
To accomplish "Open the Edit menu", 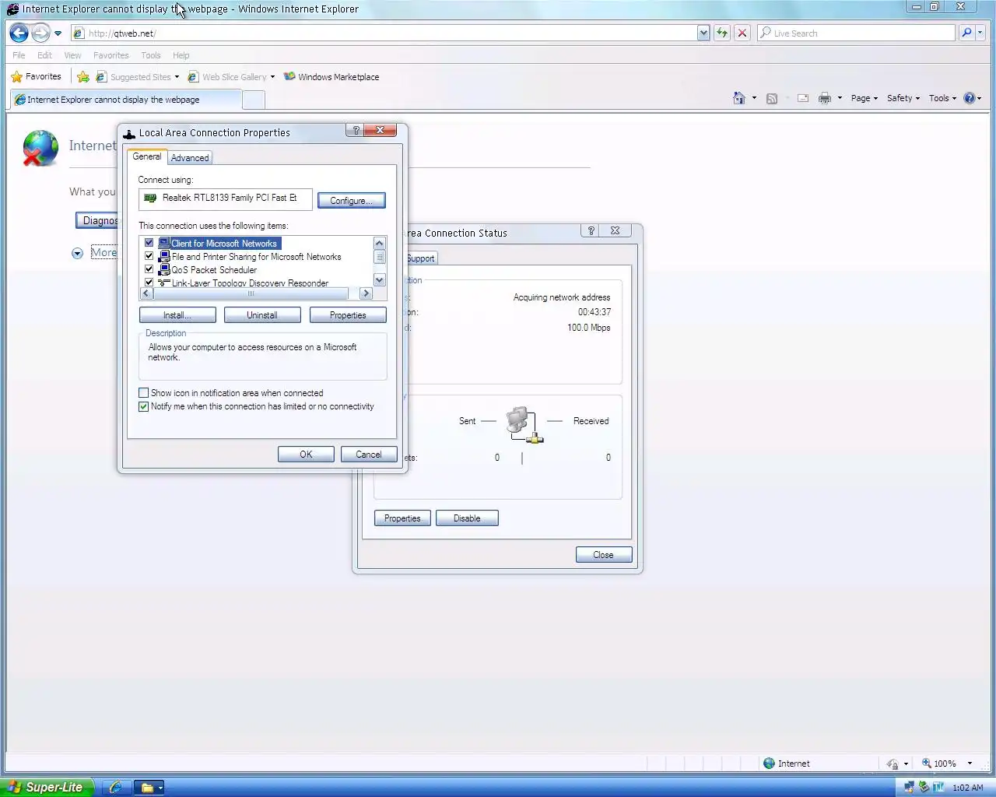I will click(x=44, y=55).
